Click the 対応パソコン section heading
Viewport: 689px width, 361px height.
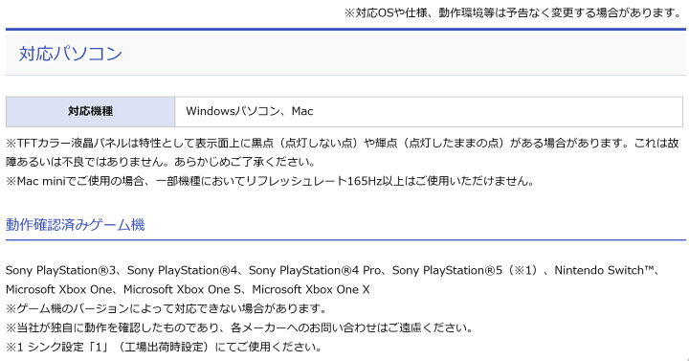pos(70,54)
